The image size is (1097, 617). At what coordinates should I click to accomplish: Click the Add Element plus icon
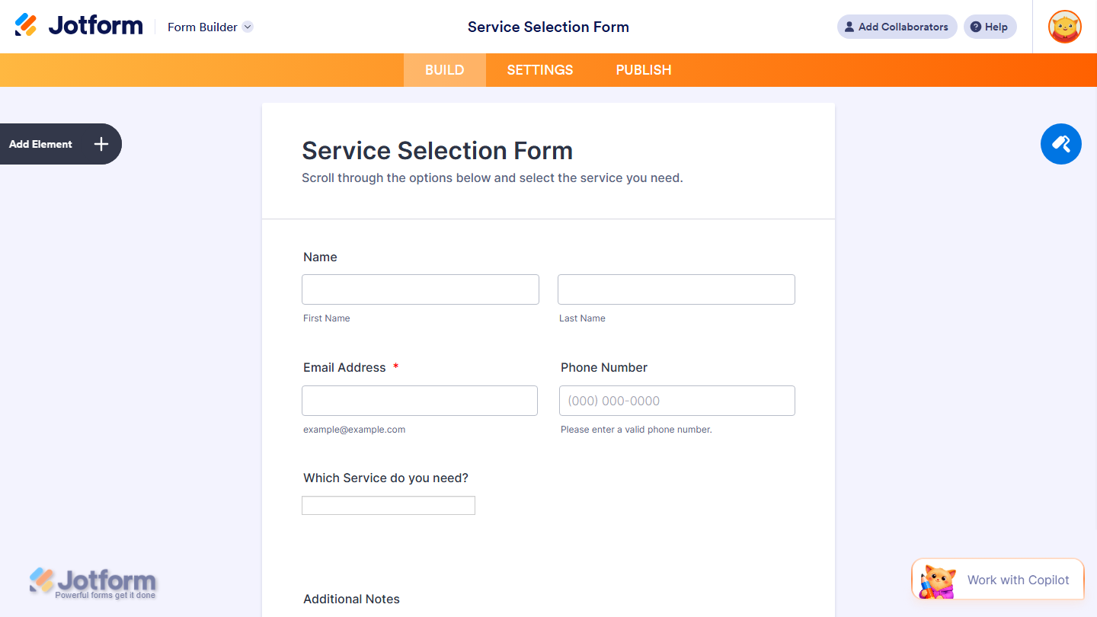click(100, 144)
